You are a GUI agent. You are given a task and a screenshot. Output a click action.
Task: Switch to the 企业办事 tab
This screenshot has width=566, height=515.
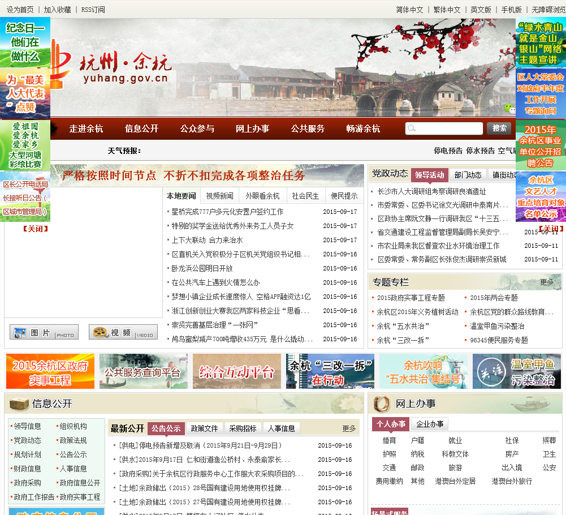coord(430,424)
